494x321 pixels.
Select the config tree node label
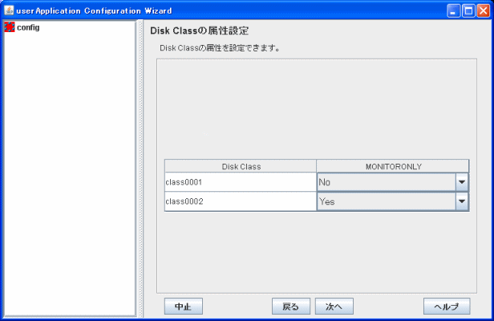coord(28,27)
